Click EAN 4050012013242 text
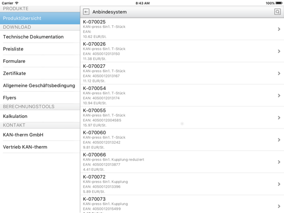 [101, 143]
